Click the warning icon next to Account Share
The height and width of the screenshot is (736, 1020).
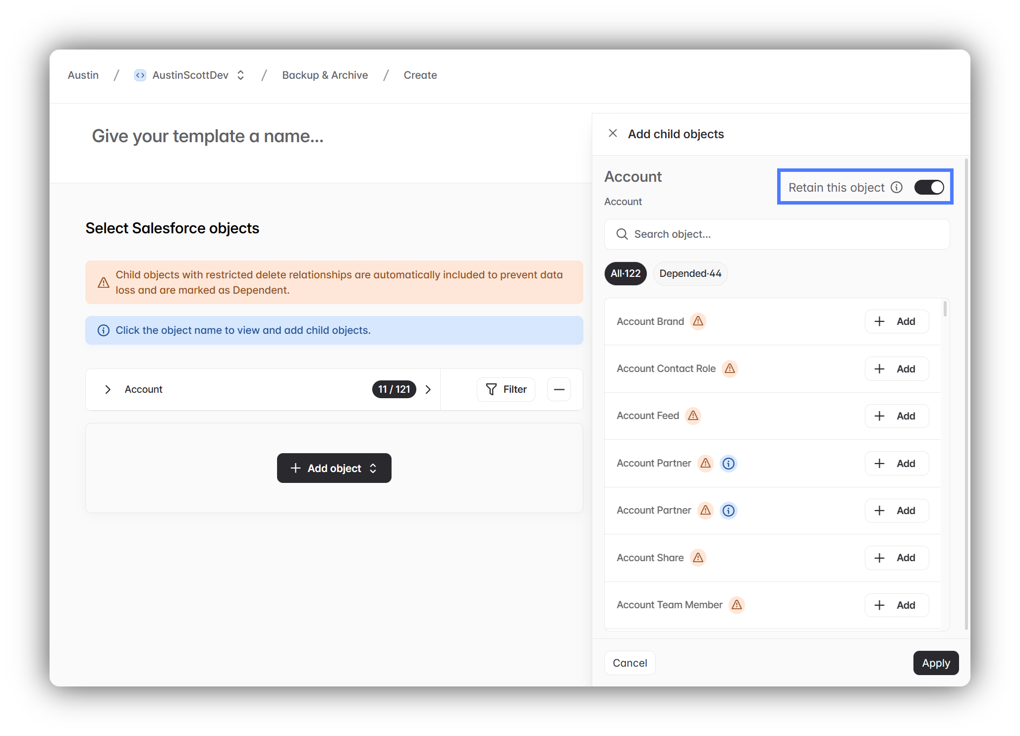(698, 558)
